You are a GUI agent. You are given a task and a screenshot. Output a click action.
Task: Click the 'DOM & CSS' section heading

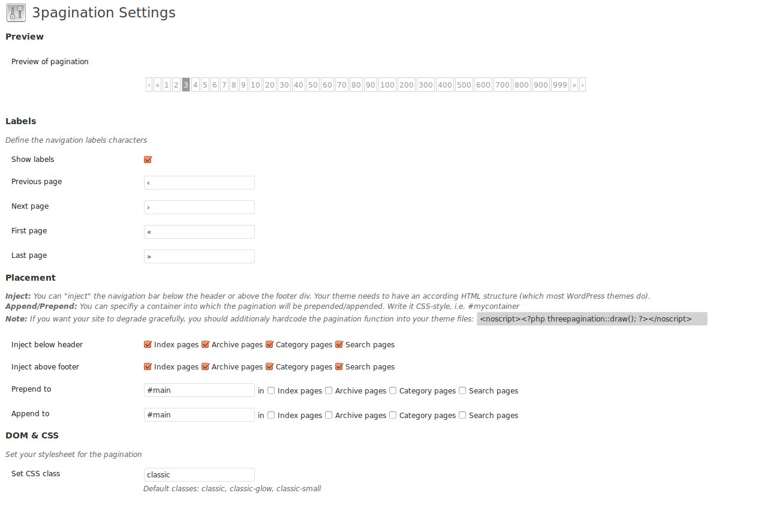[x=32, y=435]
